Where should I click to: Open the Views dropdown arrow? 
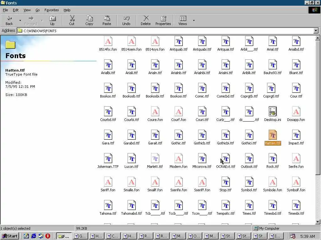click(194, 20)
